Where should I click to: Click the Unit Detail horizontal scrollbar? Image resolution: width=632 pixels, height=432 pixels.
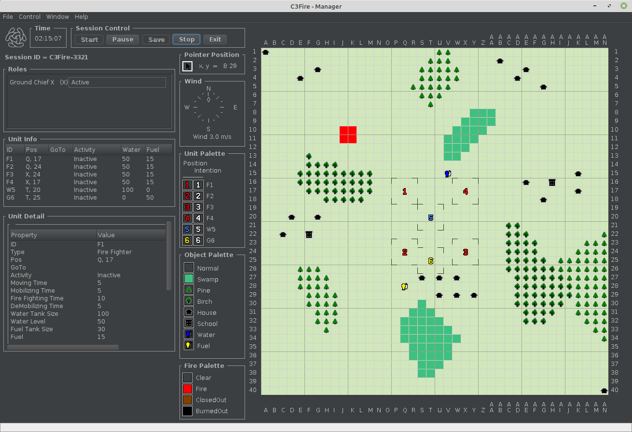tap(63, 347)
